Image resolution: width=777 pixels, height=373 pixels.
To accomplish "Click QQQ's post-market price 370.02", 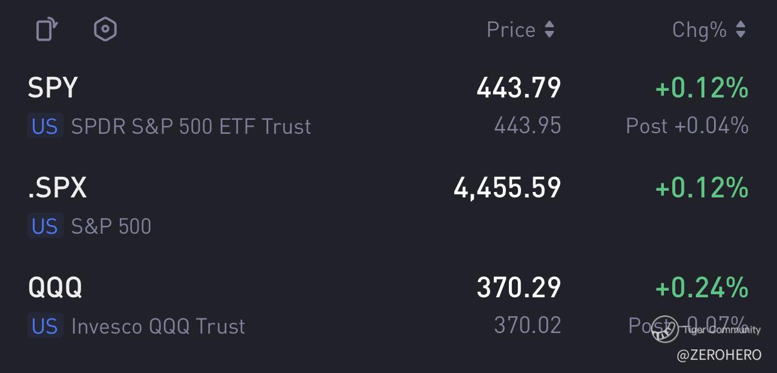I will point(527,326).
